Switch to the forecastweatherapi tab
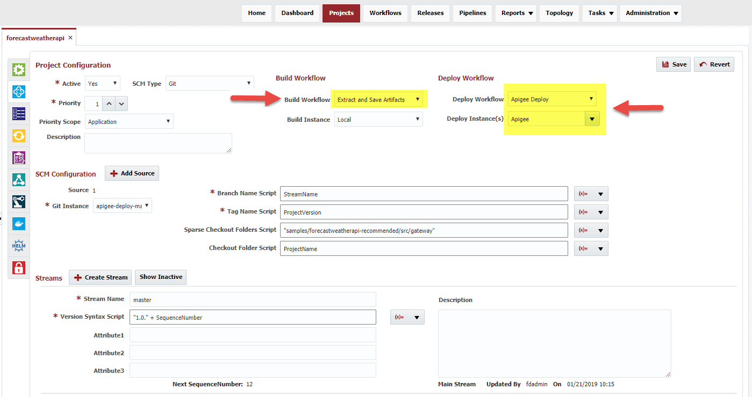 [x=35, y=38]
